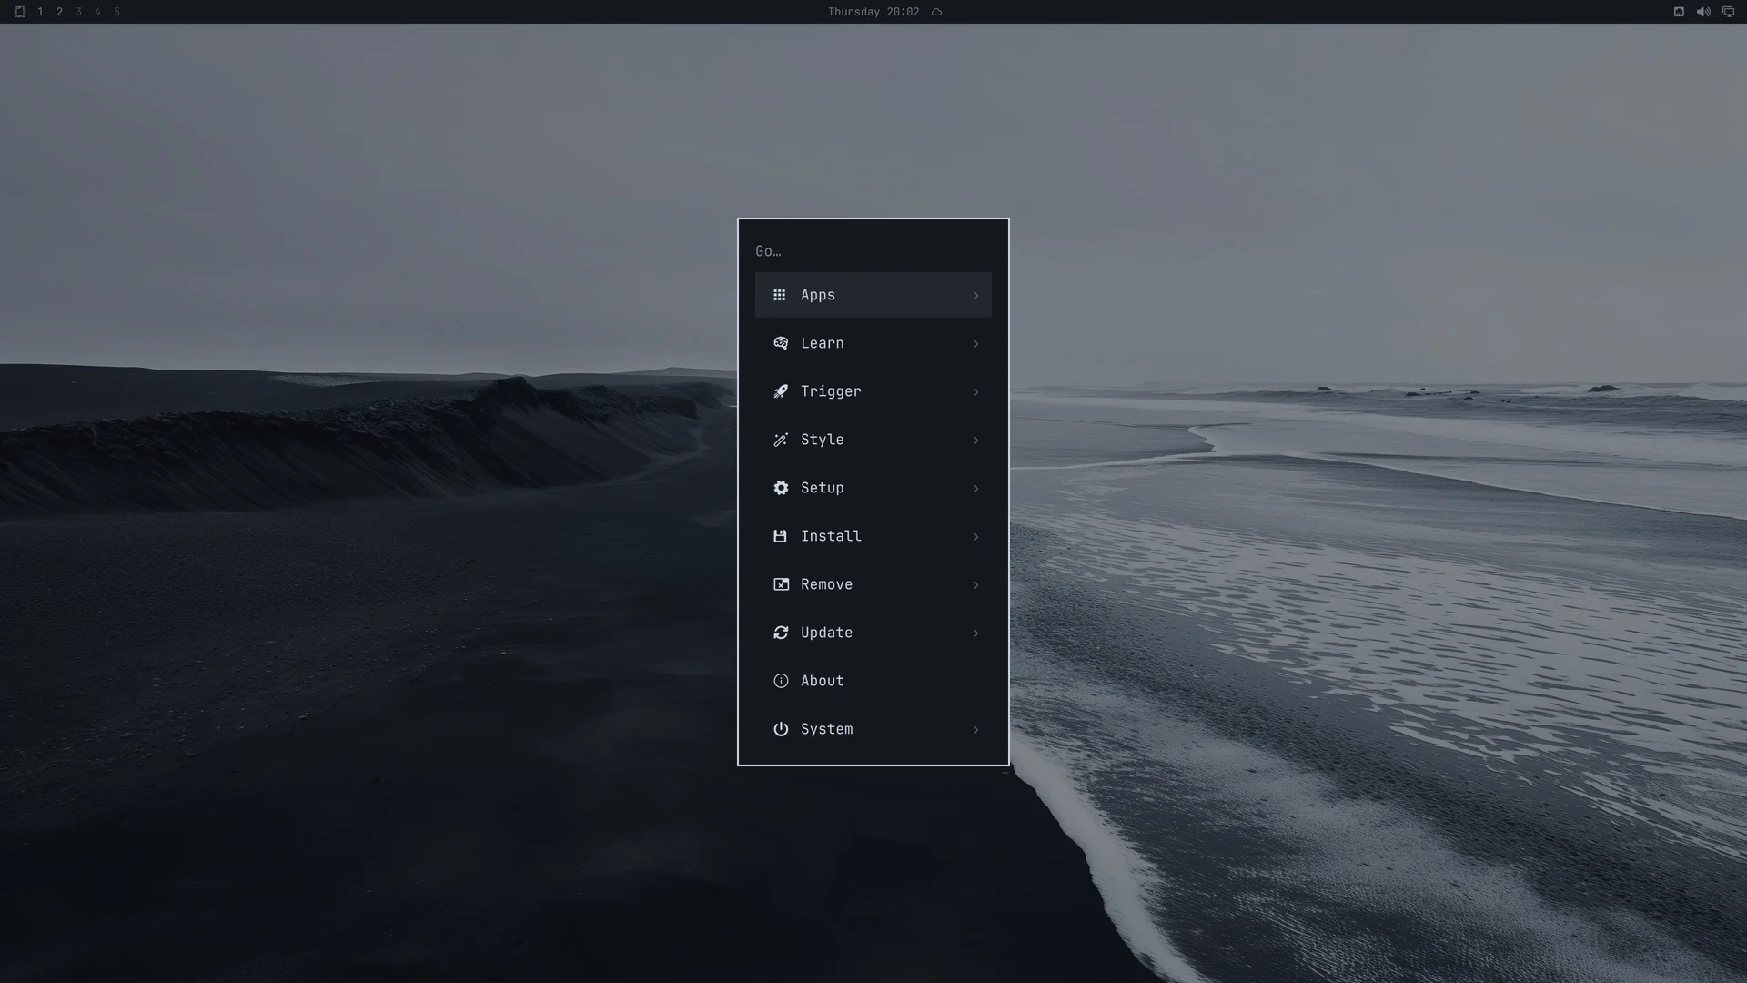Viewport: 1747px width, 983px height.
Task: Switch to workspace 2
Action: click(59, 12)
